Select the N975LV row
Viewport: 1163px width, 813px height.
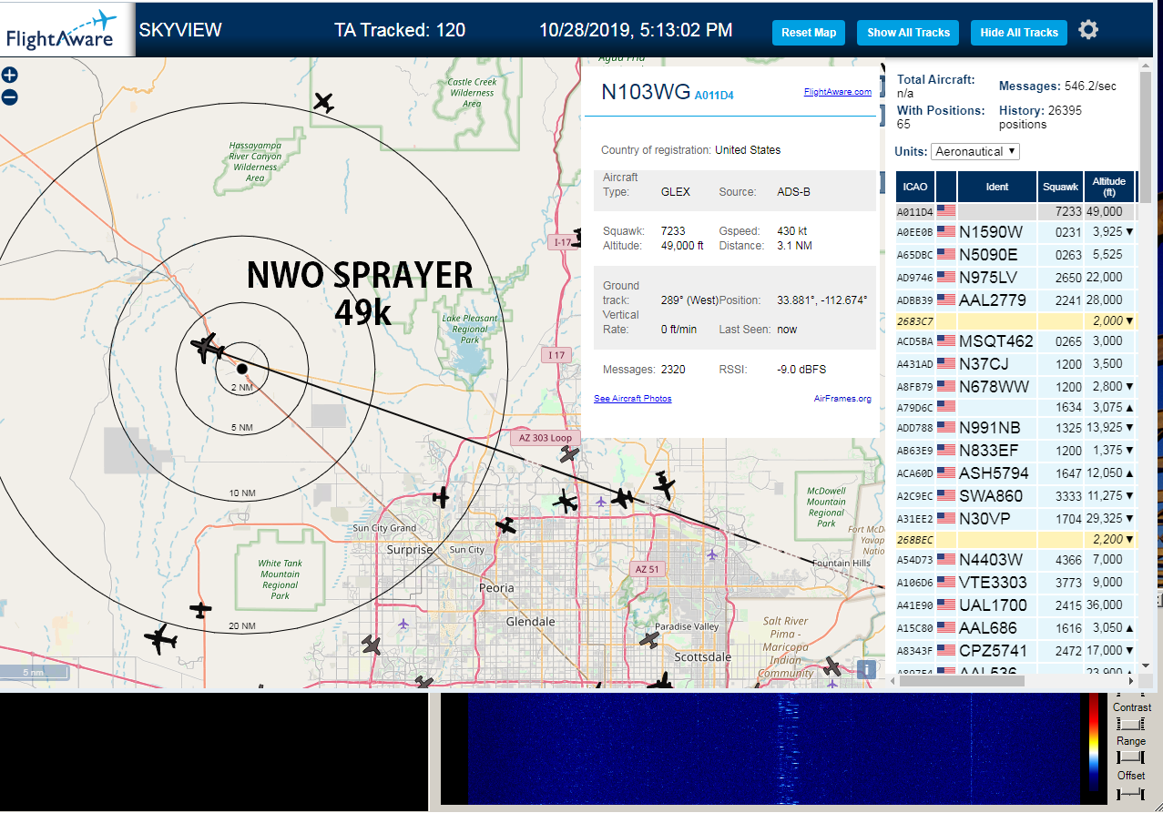[x=1015, y=278]
